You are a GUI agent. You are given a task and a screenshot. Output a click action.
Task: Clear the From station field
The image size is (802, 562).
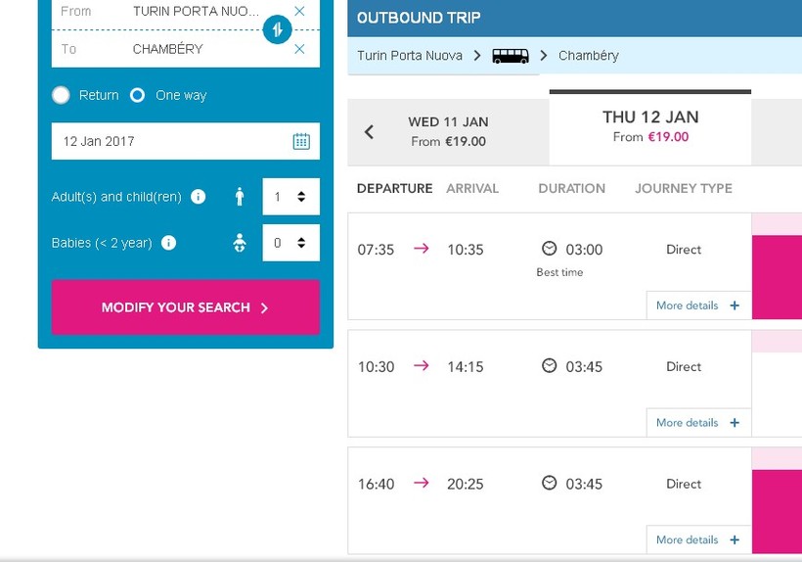pyautogui.click(x=299, y=11)
